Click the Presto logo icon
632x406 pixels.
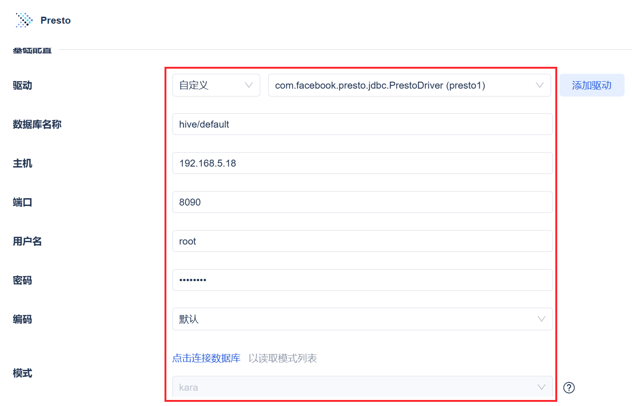click(x=24, y=20)
